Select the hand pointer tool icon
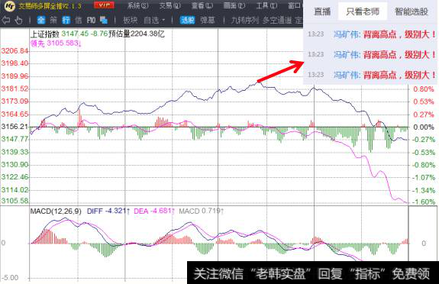This screenshot has height=284, width=439. (18, 20)
